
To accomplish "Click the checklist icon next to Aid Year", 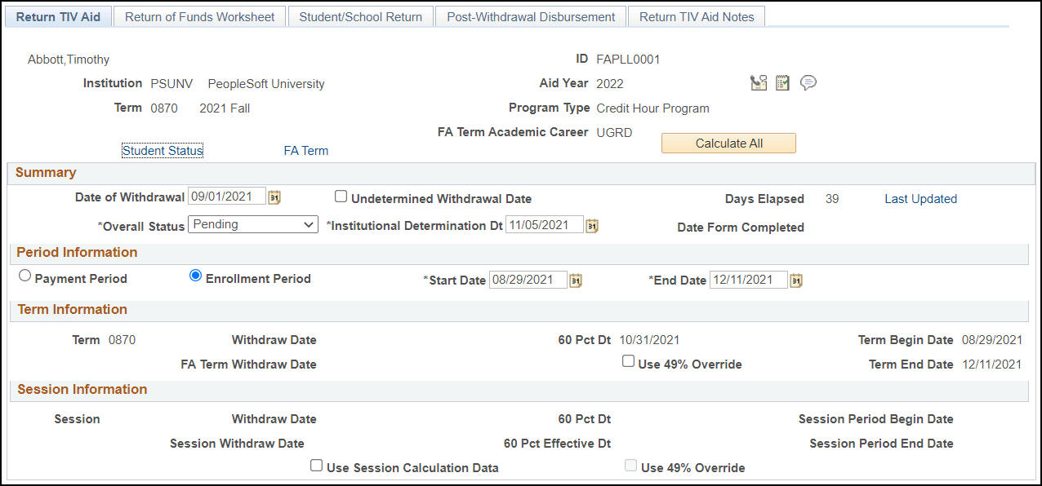I will (x=782, y=82).
